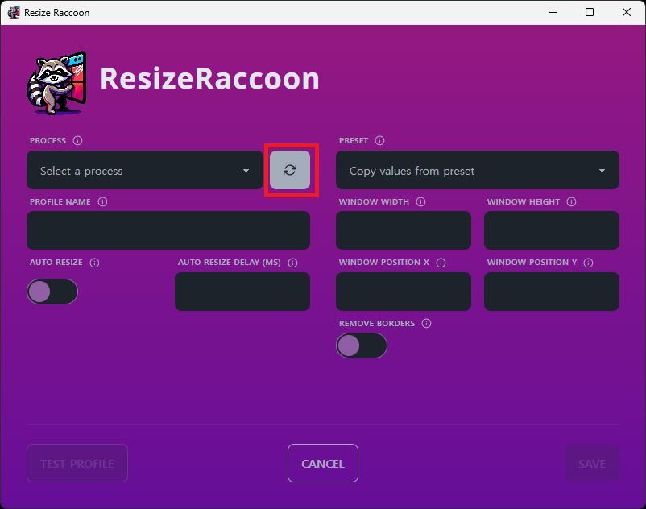This screenshot has width=646, height=509.
Task: Click info icon for AUTO RESIZE DELAY (MS)
Action: (293, 263)
